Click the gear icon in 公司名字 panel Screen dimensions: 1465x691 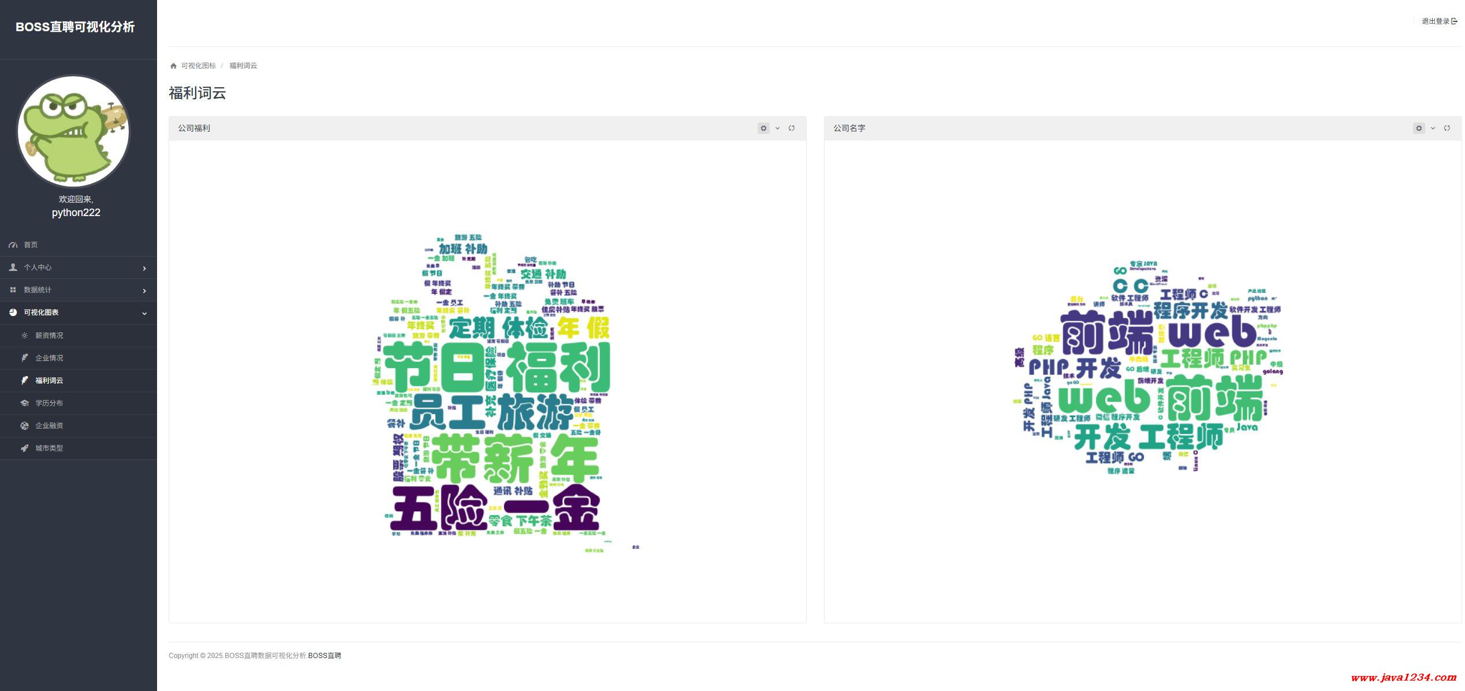pyautogui.click(x=1419, y=128)
